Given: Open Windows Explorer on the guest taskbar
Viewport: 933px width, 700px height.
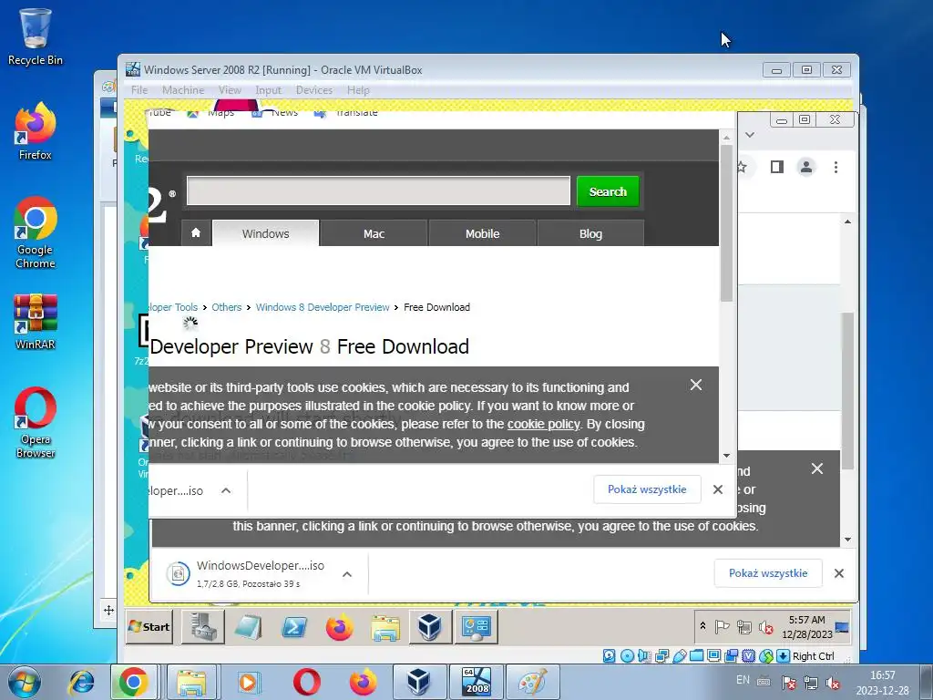Looking at the screenshot, I should (x=385, y=627).
